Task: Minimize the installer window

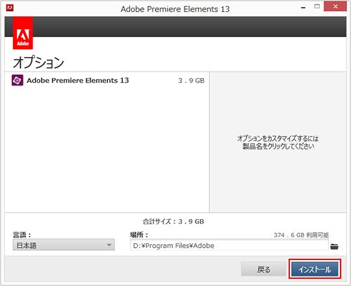Action: (304, 7)
